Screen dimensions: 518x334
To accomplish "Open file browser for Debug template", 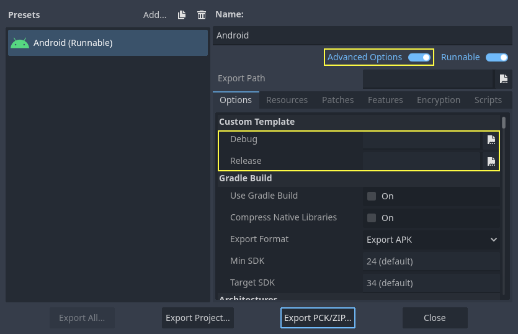I will [x=491, y=140].
